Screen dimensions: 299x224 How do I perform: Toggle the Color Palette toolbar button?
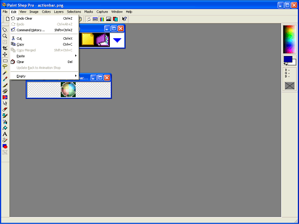tap(102, 19)
